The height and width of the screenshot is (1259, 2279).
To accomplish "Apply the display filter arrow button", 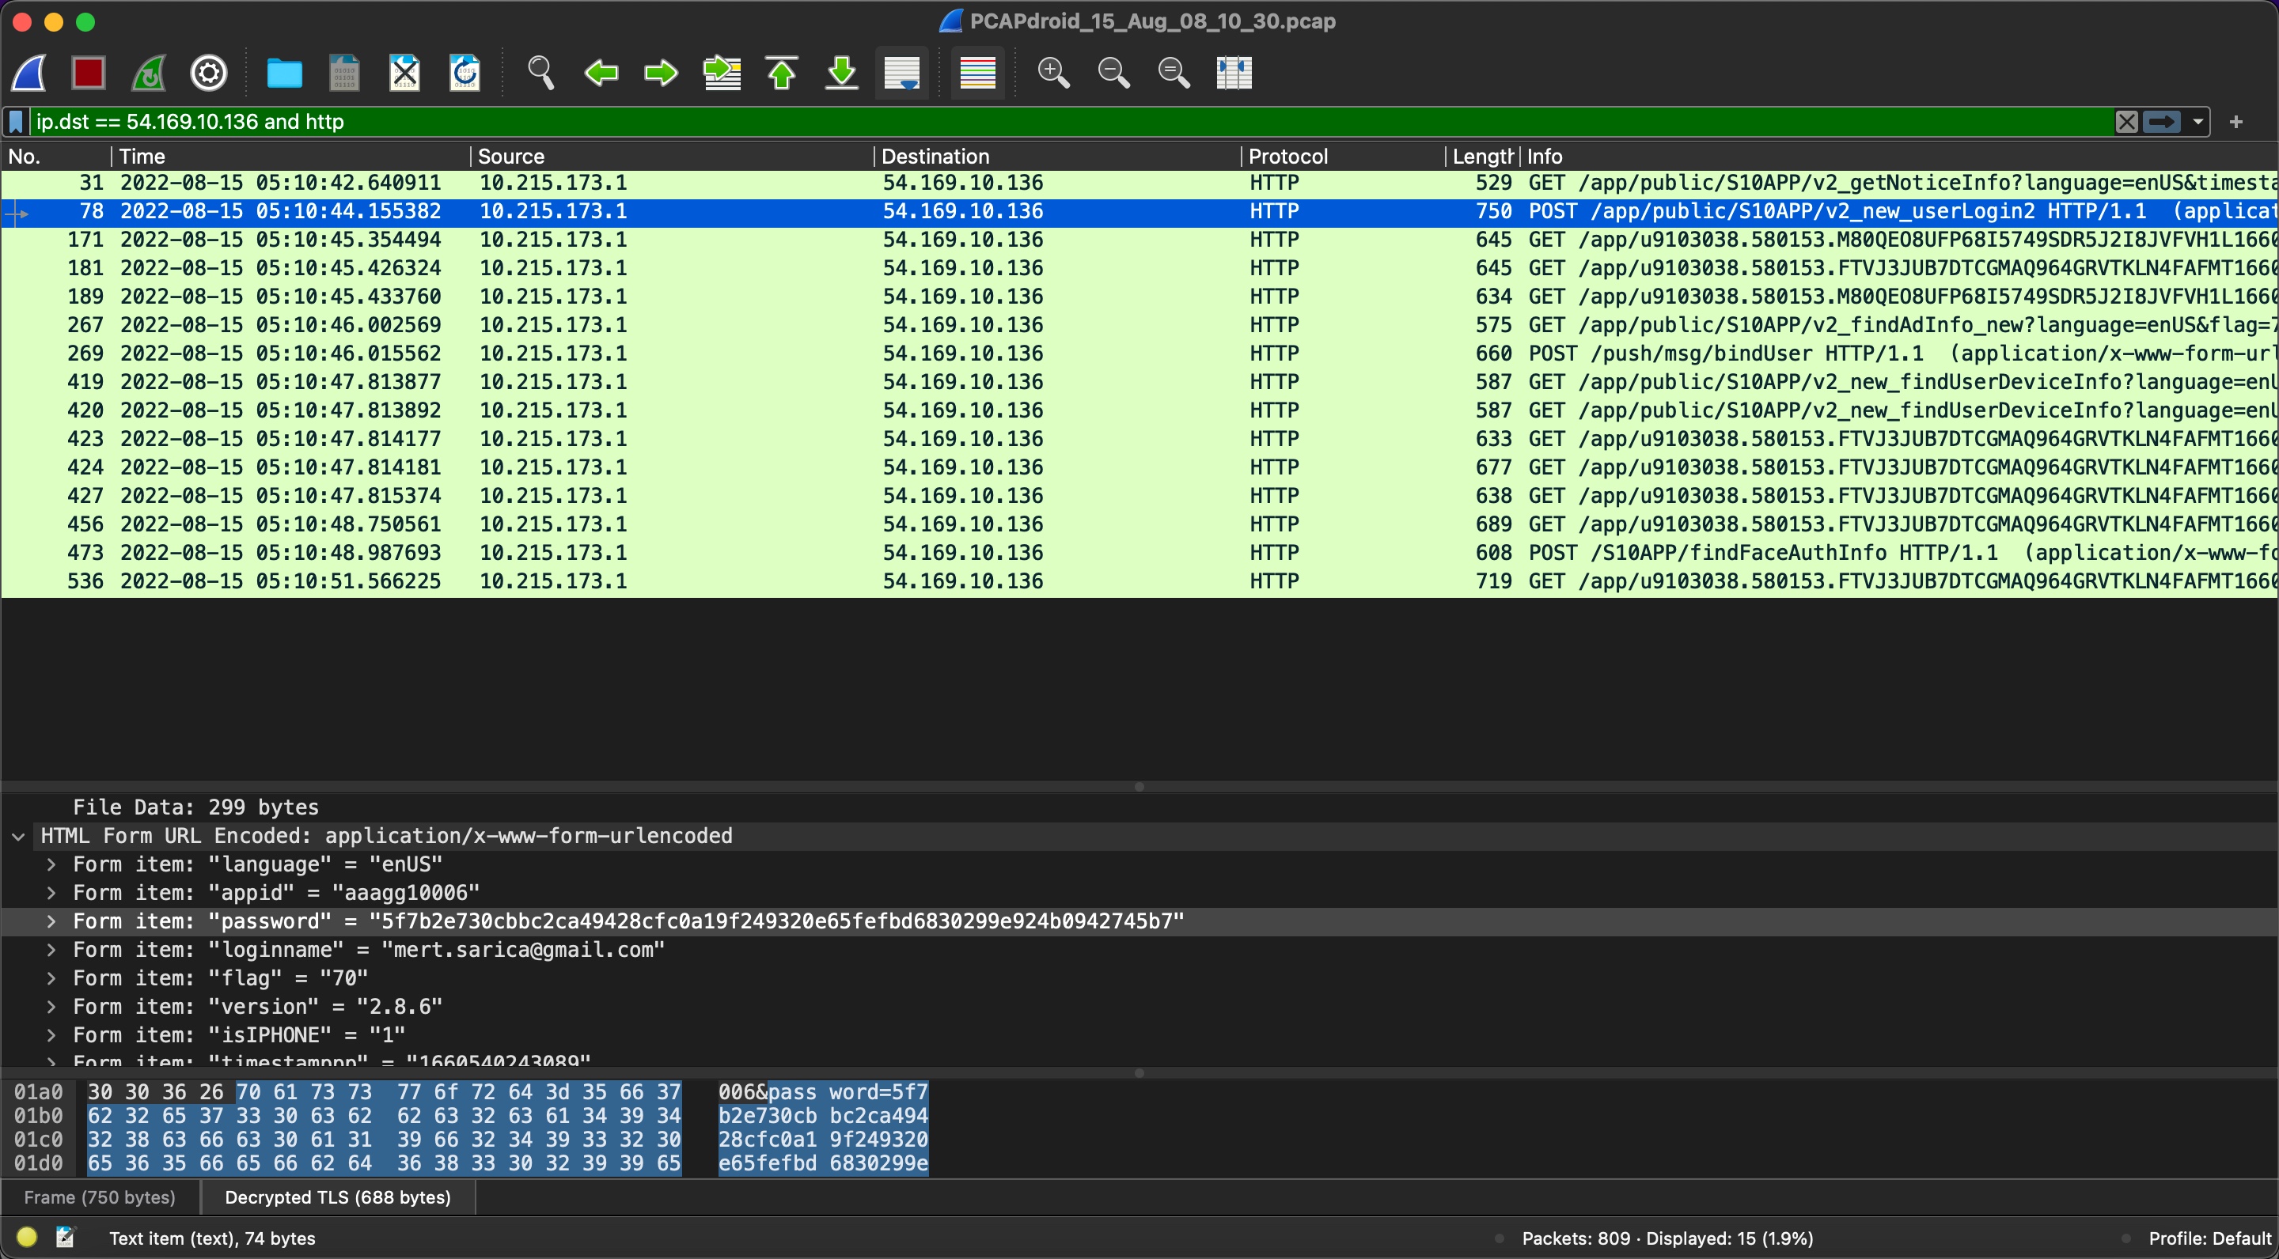I will click(x=2161, y=122).
